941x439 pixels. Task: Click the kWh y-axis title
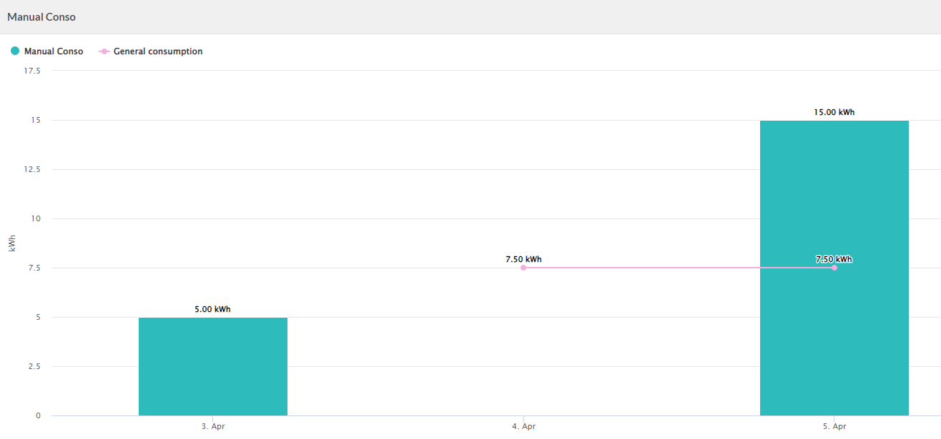coord(12,243)
